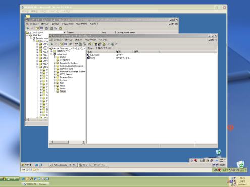250x187 pixels.
Task: Click Export List icon in ADSI Edit toolbar
Action: click(x=55, y=28)
